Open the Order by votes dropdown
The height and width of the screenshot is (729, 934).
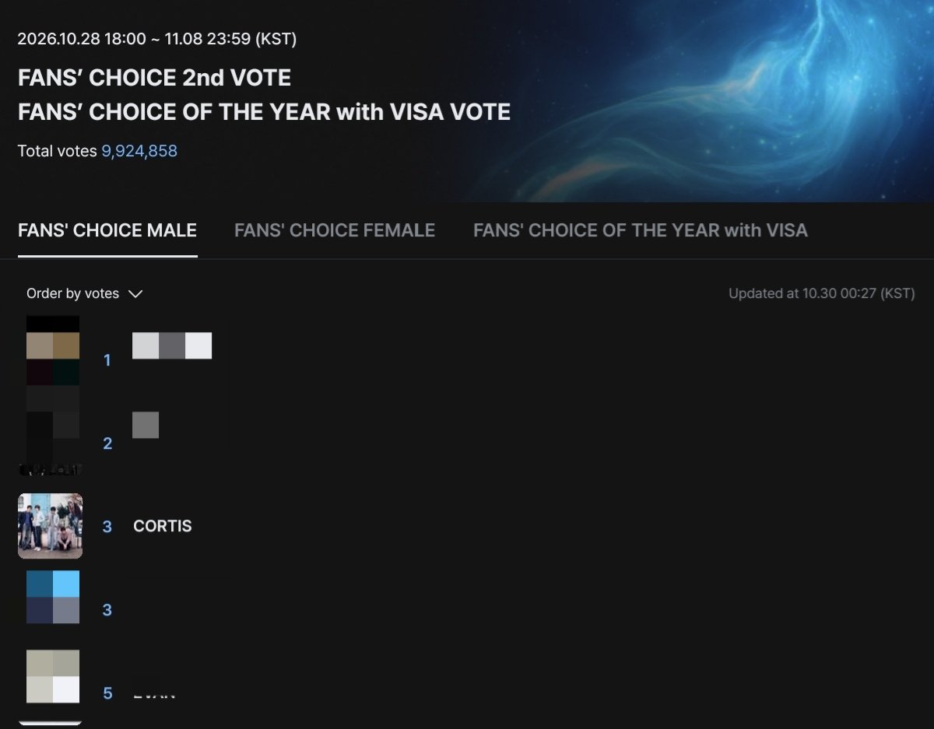pyautogui.click(x=84, y=293)
